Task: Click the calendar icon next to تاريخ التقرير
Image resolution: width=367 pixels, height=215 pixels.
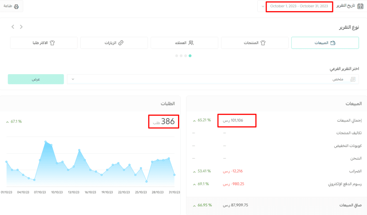Action: pos(360,6)
